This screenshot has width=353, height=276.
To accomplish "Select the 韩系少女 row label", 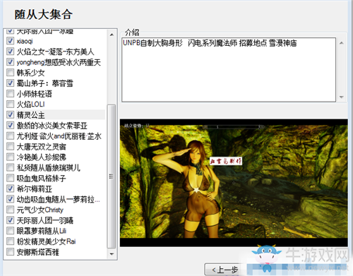I will pos(30,73).
